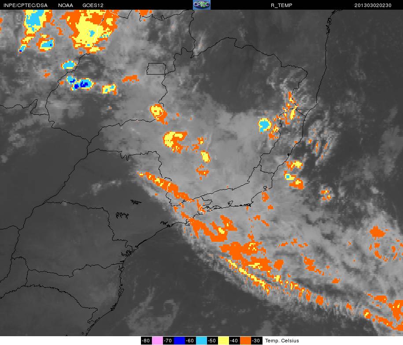
Task: Select the Temp. Celsius legend caption
Action: pyautogui.click(x=282, y=341)
